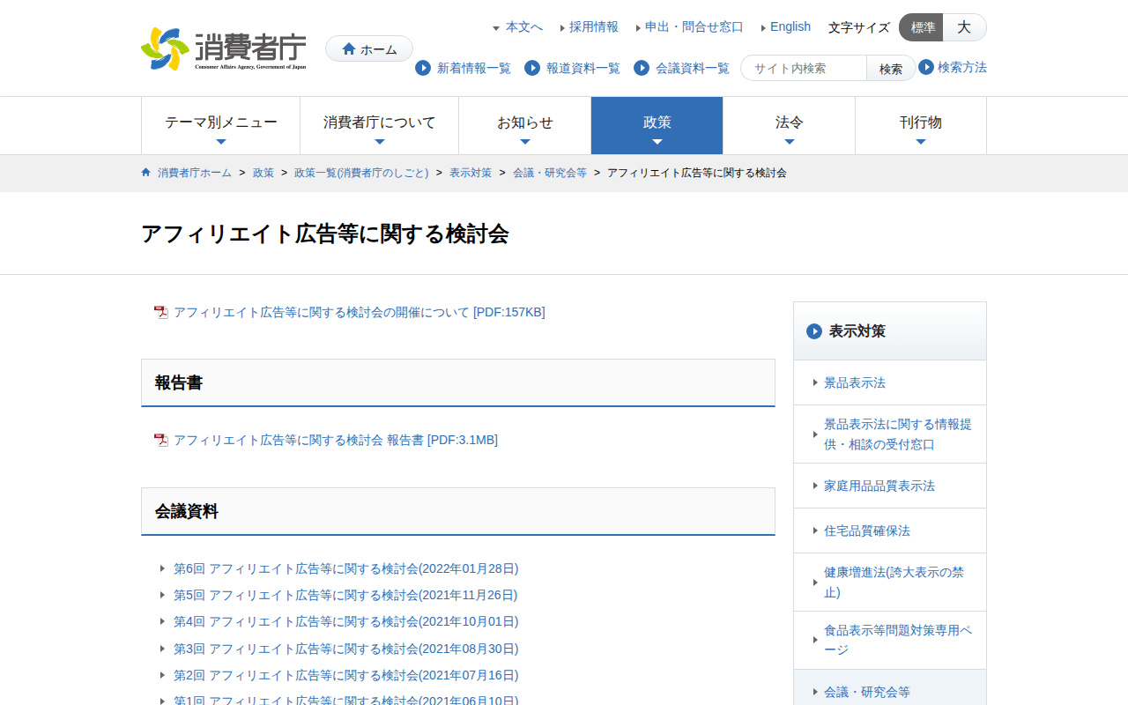Screen dimensions: 1128x705
Task: Expand 消費者庁について menu
Action: click(380, 125)
